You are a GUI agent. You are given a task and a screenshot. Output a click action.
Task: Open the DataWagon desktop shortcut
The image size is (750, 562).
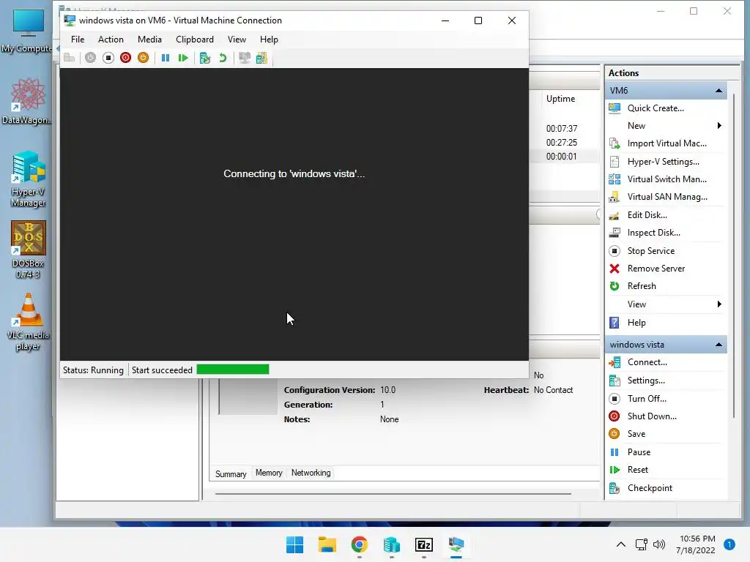point(28,101)
